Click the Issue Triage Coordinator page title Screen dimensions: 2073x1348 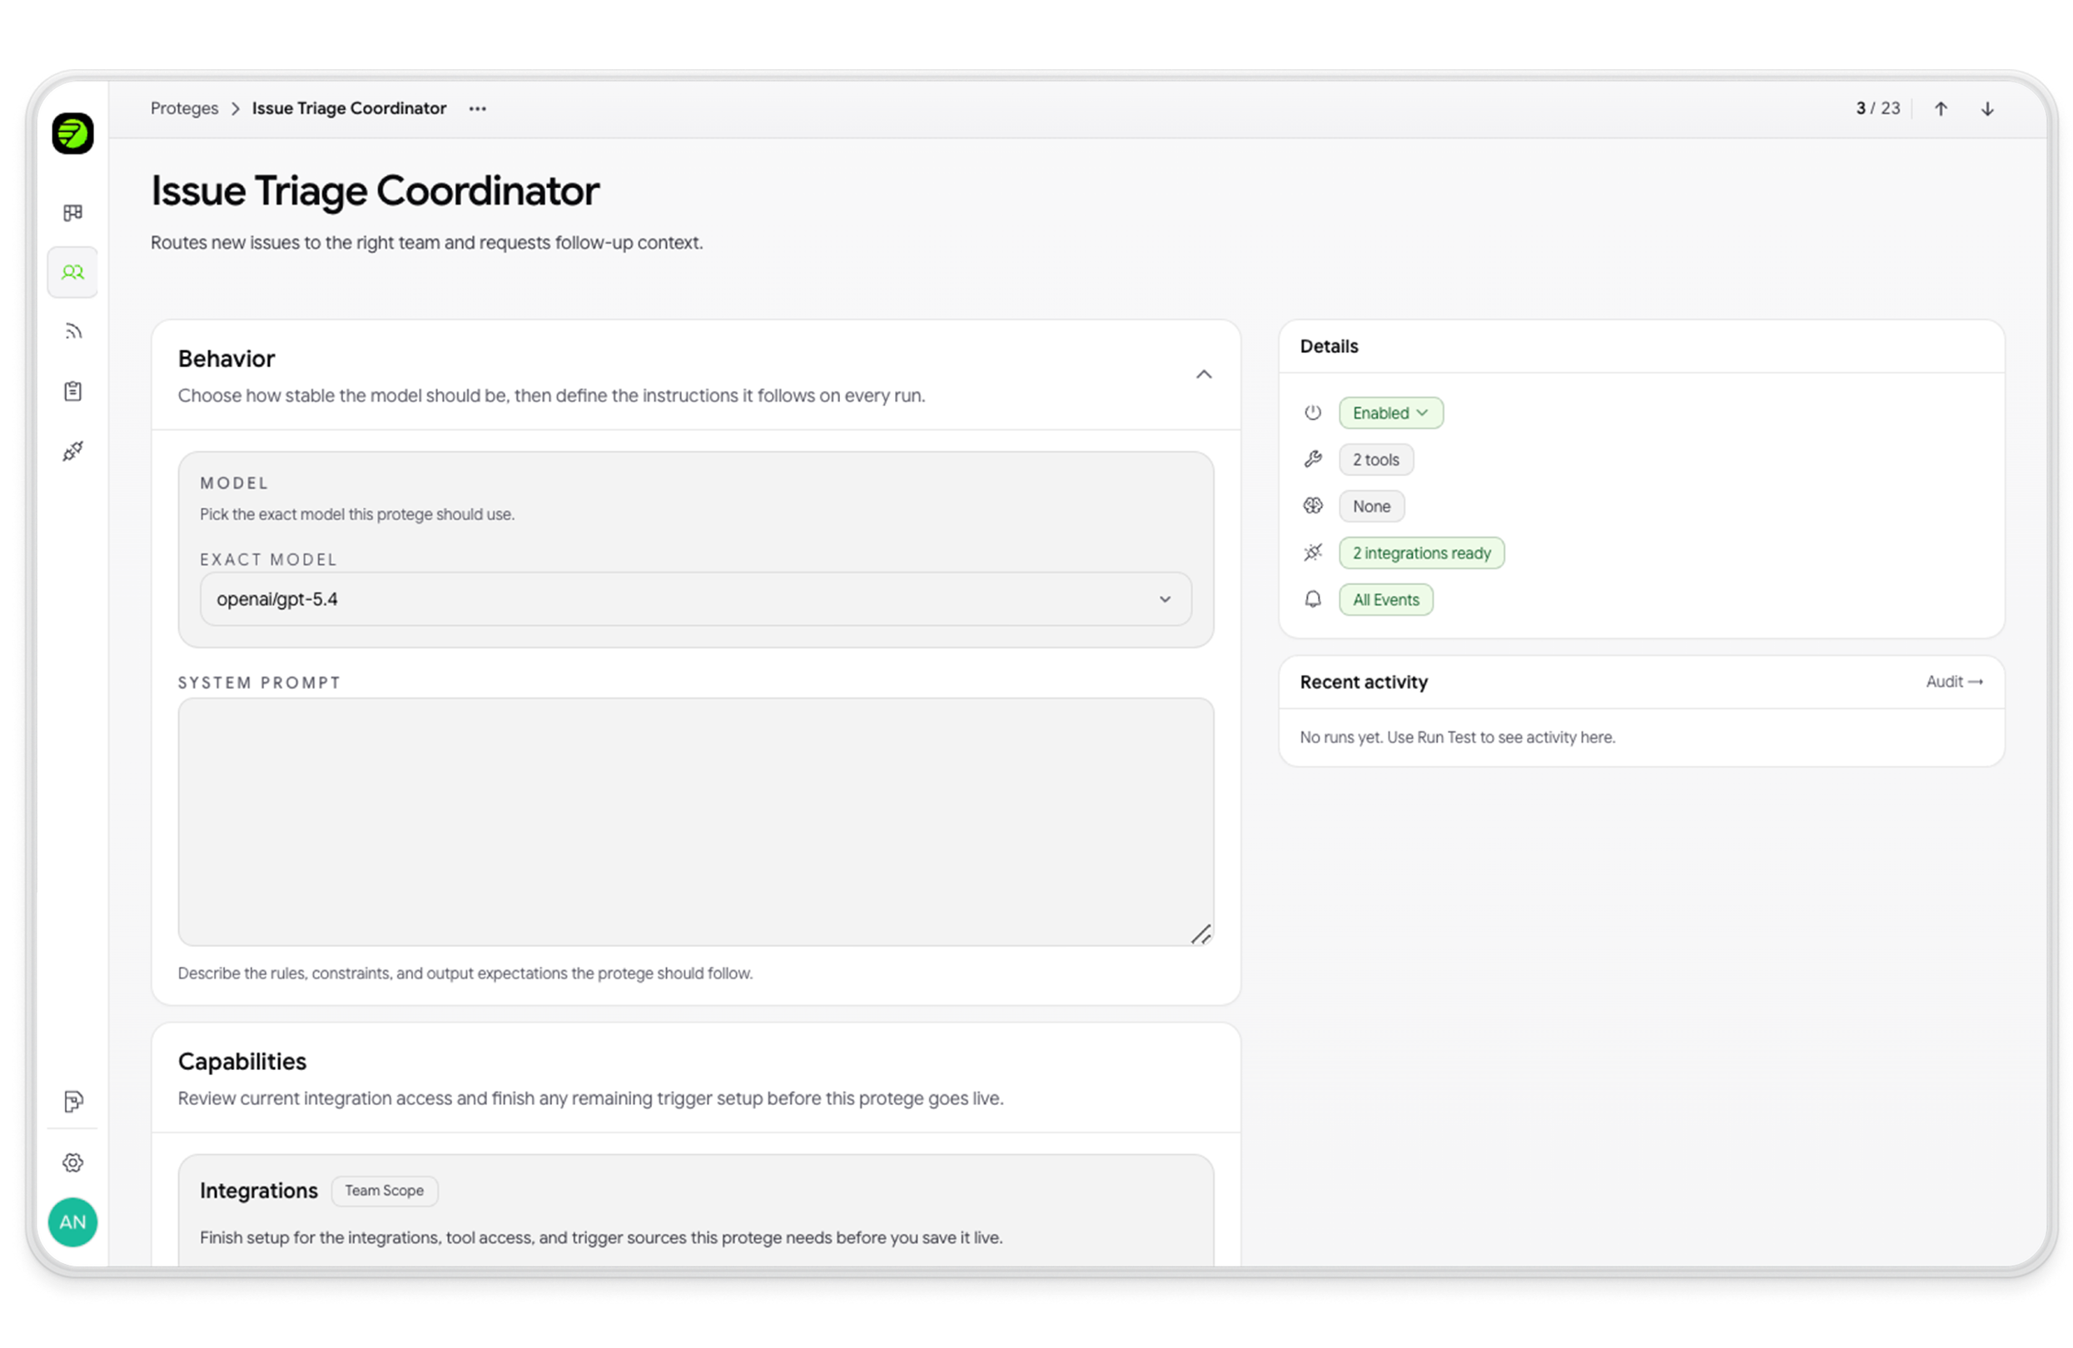pyautogui.click(x=375, y=191)
